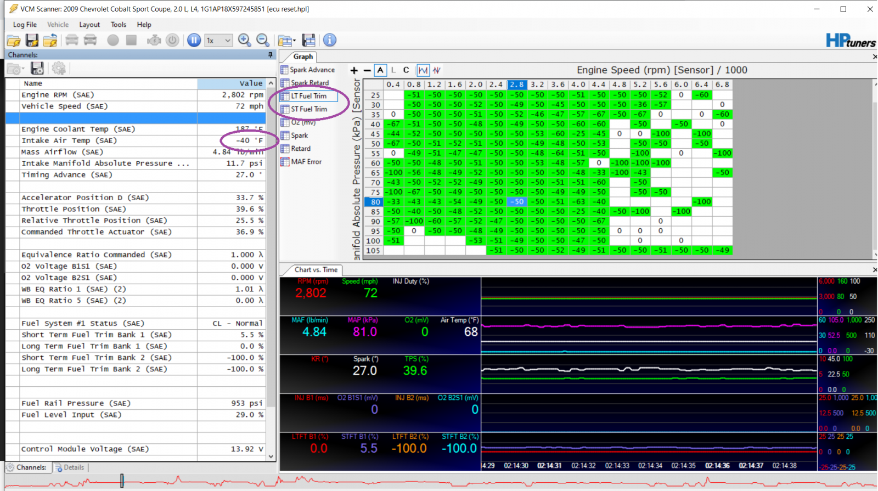Click the Channels list scrollbar down arrow
The image size is (878, 491).
pos(271,455)
